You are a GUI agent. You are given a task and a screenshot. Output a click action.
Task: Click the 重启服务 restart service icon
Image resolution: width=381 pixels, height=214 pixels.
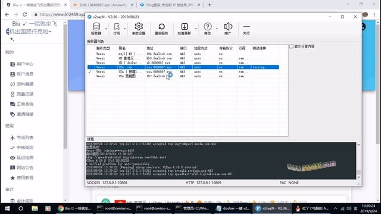click(x=161, y=26)
